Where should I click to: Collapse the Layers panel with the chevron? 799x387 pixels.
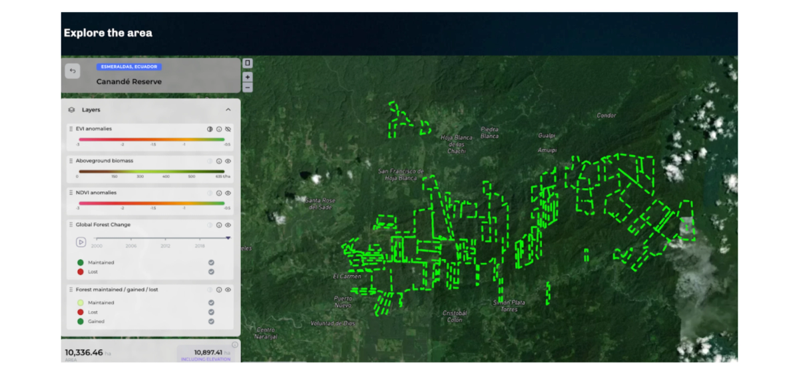(x=228, y=110)
